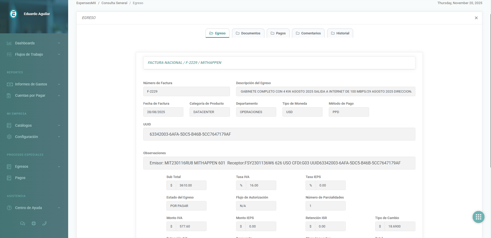The height and width of the screenshot is (238, 491).
Task: Select the Historial tab
Action: tap(340, 33)
